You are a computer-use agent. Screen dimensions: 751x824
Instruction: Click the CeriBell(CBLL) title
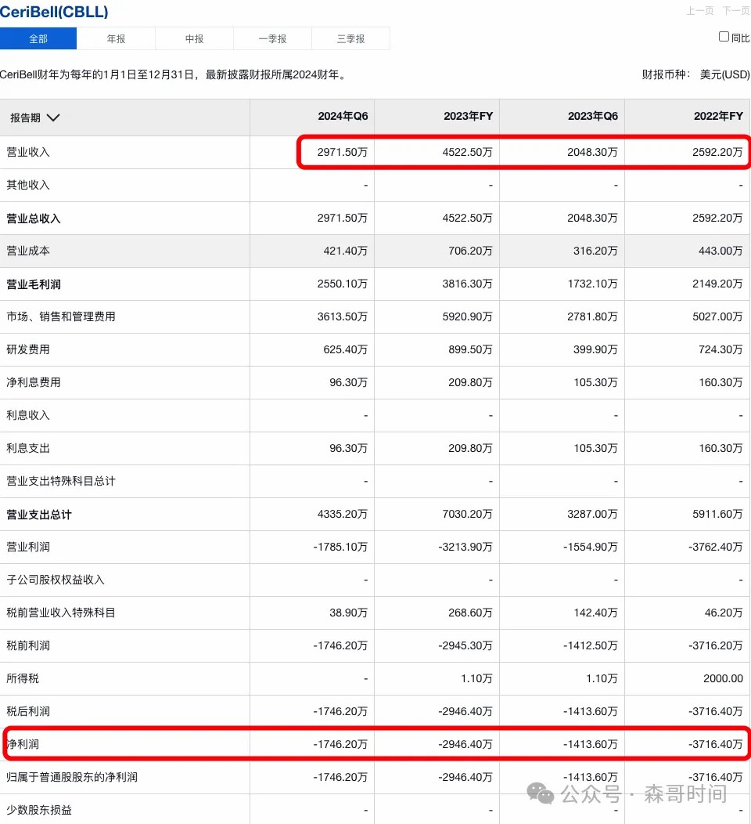(x=54, y=12)
